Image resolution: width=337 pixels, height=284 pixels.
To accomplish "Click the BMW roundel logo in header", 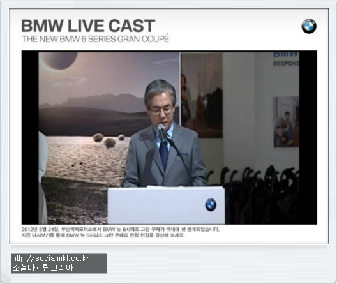I will click(309, 26).
